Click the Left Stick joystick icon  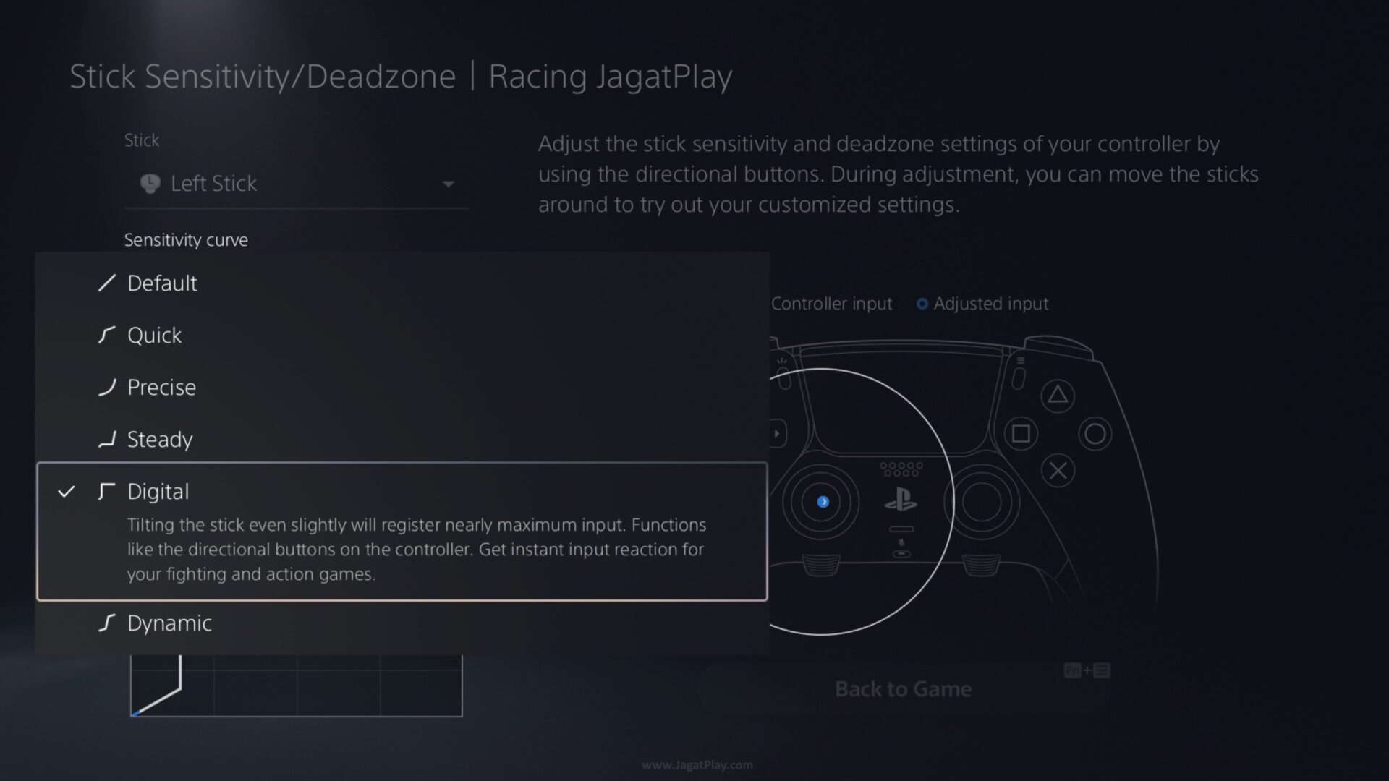[150, 184]
